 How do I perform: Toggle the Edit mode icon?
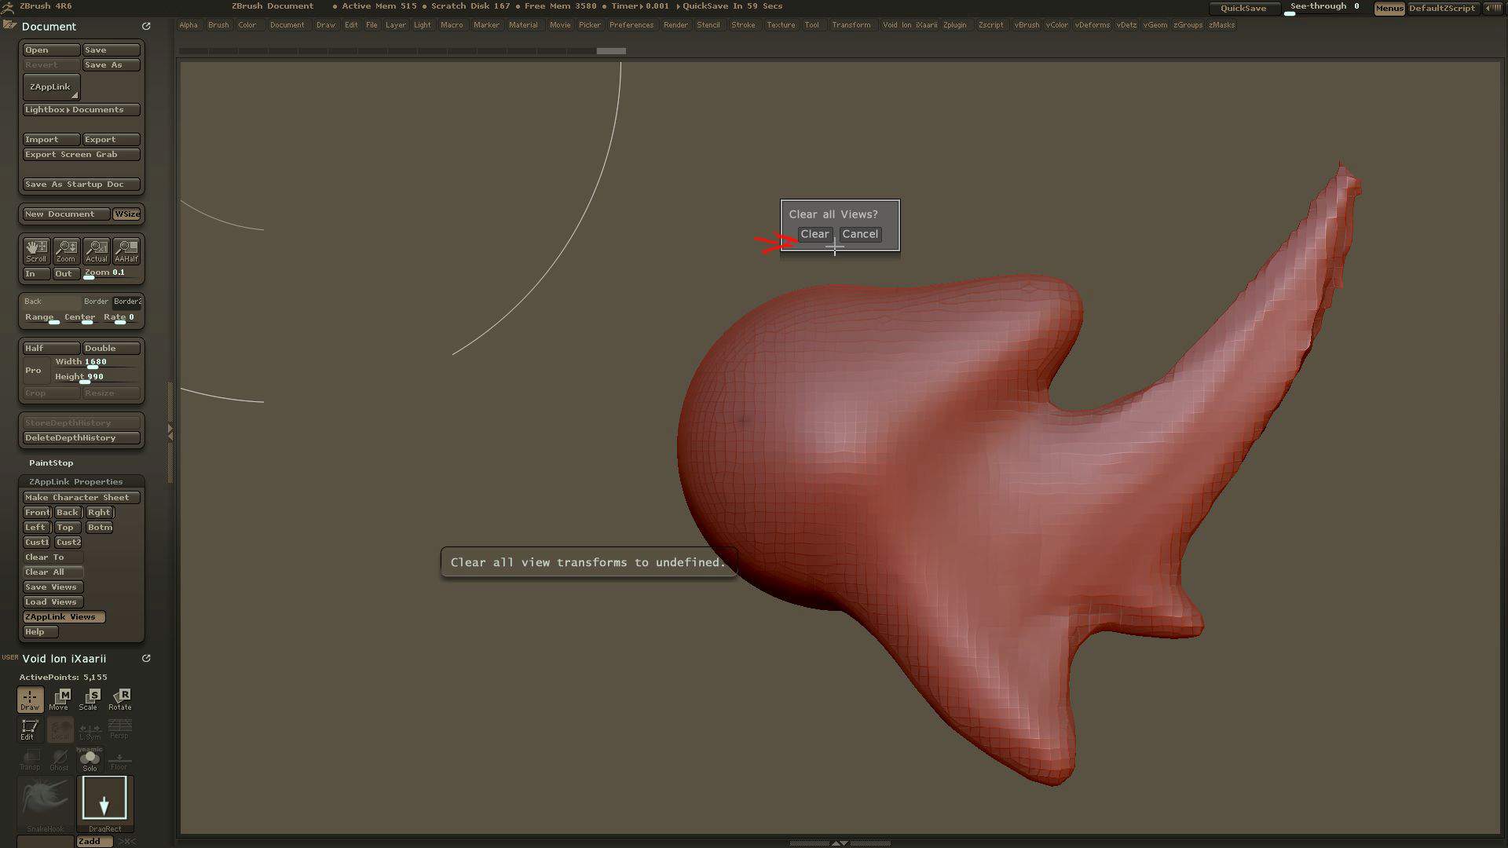30,729
